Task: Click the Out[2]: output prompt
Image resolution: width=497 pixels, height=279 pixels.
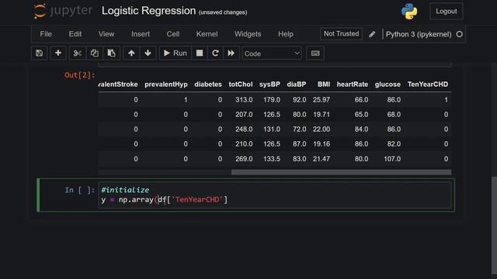Action: pyautogui.click(x=79, y=75)
